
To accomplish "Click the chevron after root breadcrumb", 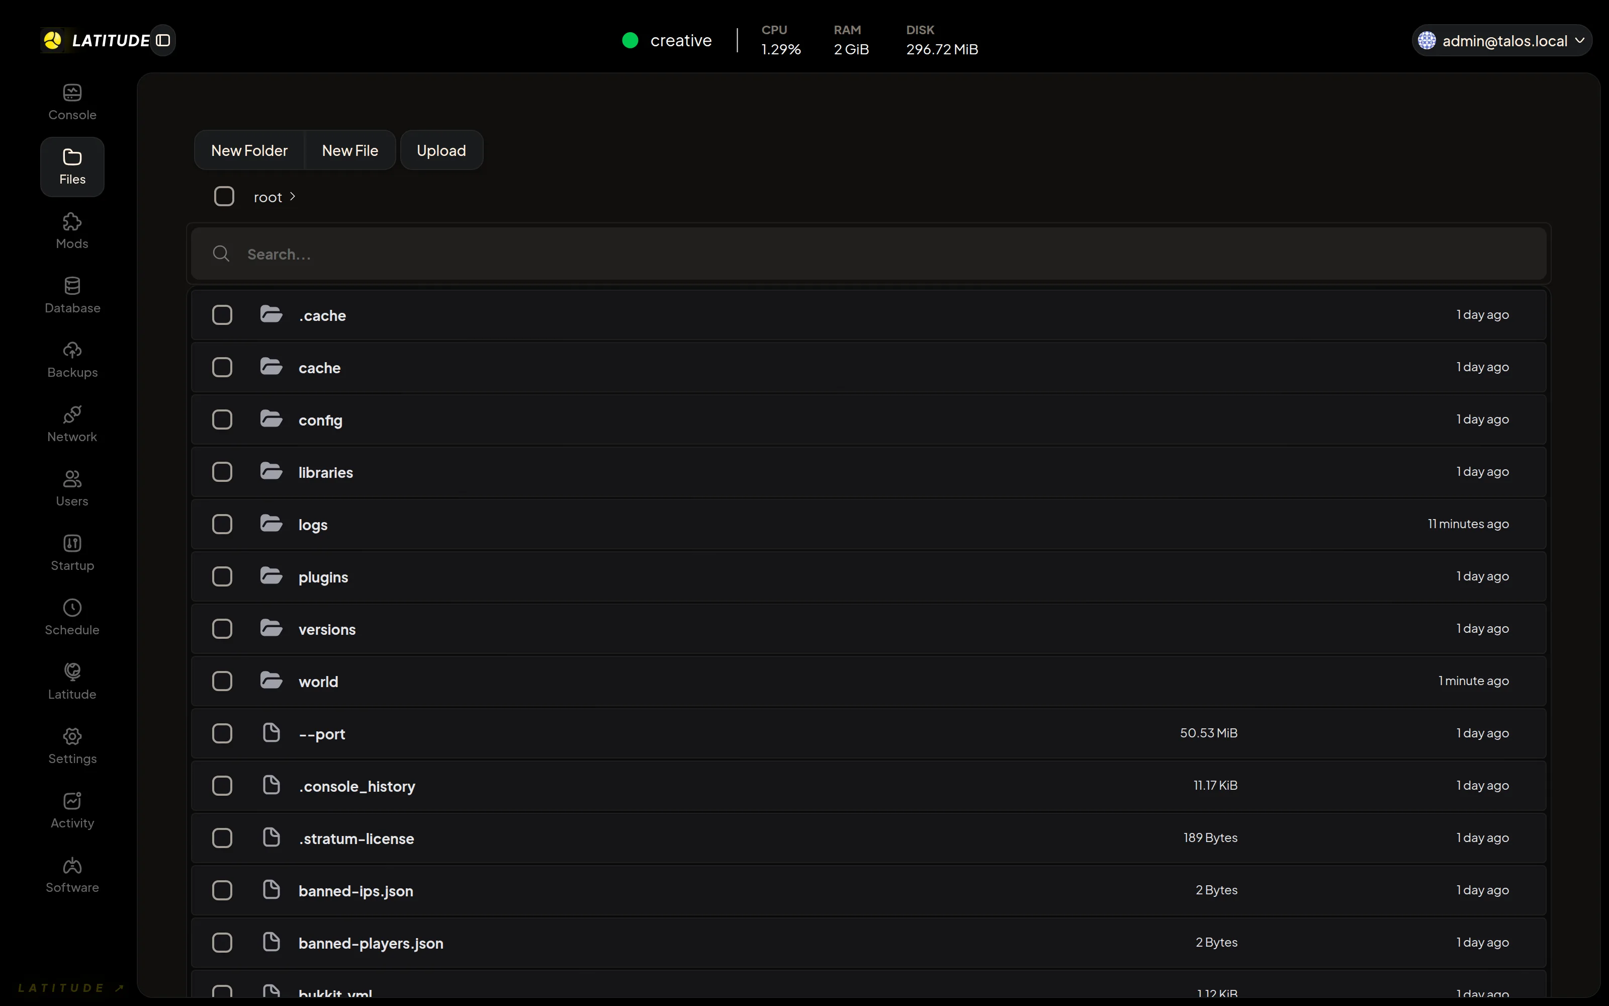I will pos(293,196).
